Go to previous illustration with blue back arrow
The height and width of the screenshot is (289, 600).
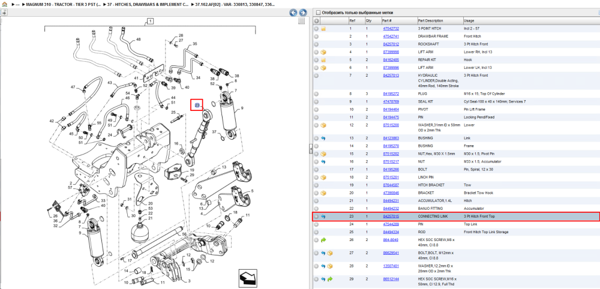point(293,13)
